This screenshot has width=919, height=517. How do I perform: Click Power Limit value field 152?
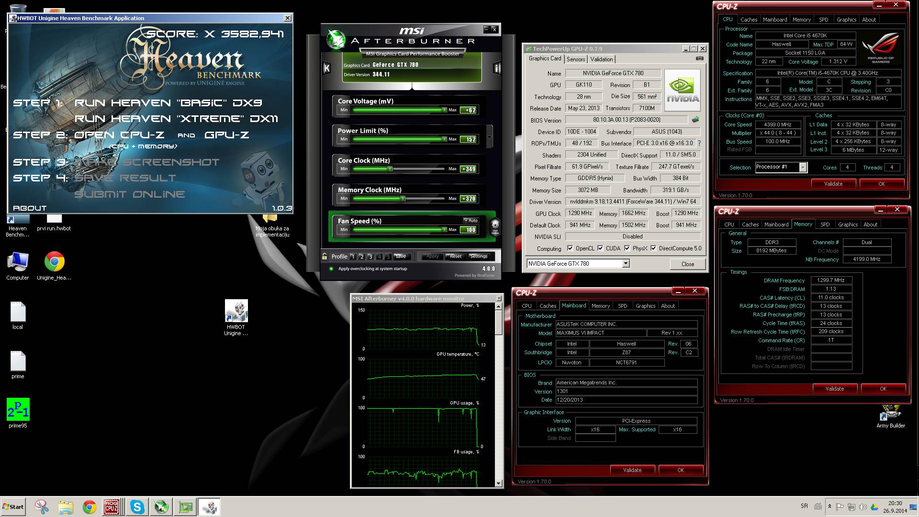[468, 139]
